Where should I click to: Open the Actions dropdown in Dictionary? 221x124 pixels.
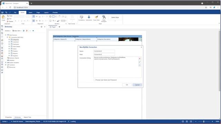pos(8,31)
